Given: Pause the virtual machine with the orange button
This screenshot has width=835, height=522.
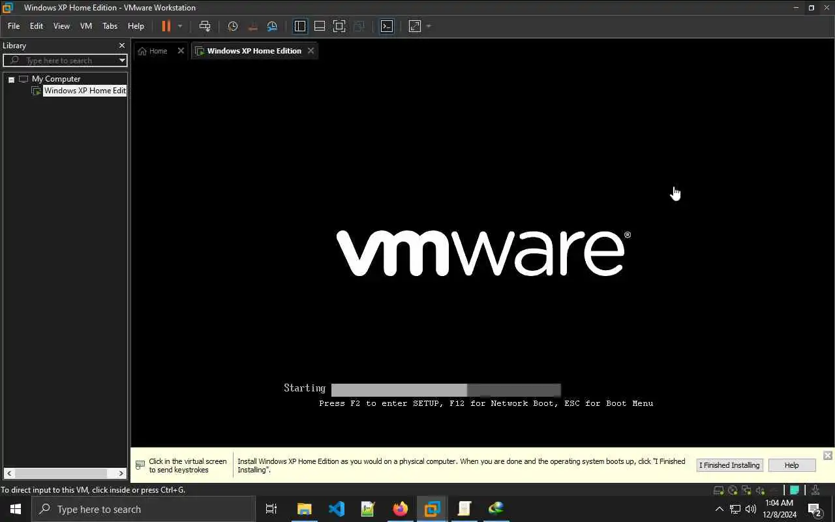Looking at the screenshot, I should (x=166, y=26).
